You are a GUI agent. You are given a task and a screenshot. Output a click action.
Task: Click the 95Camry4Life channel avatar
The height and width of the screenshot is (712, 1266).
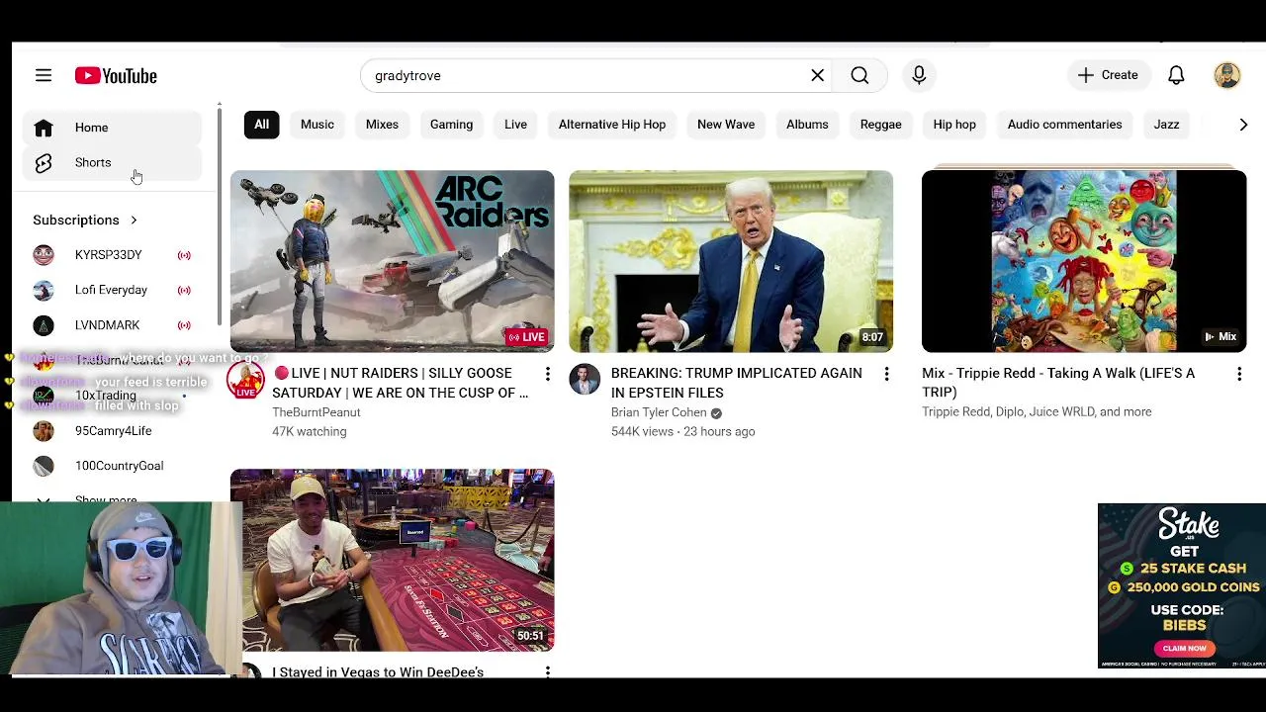44,431
